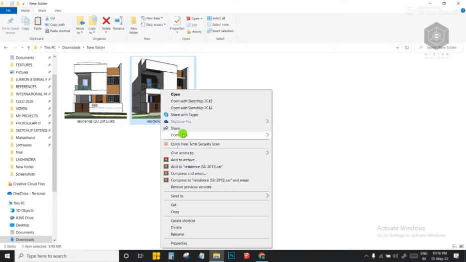Choose Open with SketchUp 2018
Viewport: 466px width, 262px height.
(191, 108)
